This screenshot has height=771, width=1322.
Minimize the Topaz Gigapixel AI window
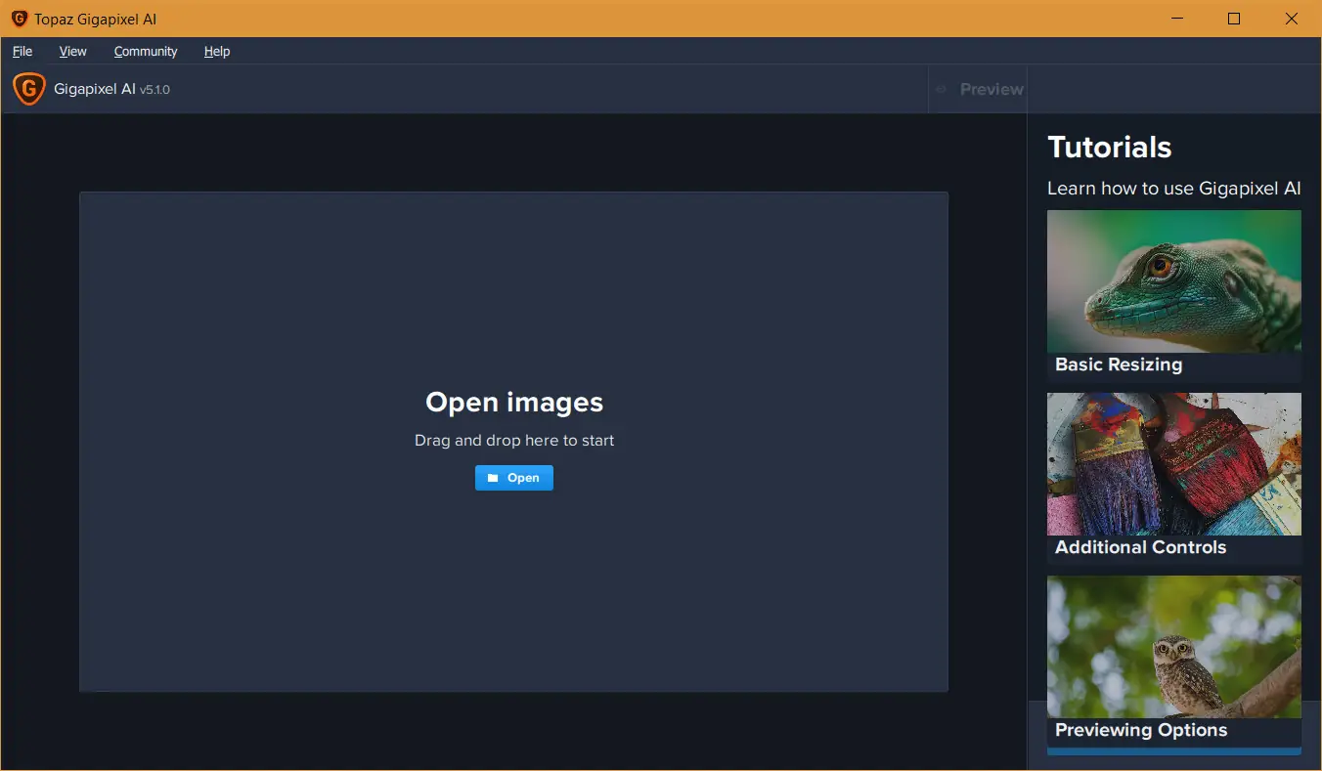click(1176, 19)
